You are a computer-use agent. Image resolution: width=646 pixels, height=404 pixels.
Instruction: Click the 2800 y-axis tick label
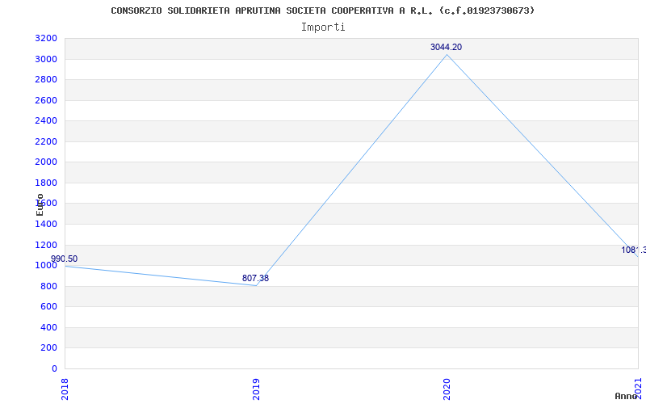pyautogui.click(x=46, y=79)
